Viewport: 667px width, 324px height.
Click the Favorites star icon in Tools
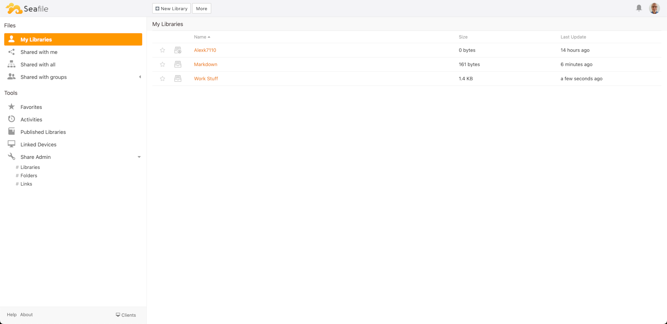(x=11, y=106)
